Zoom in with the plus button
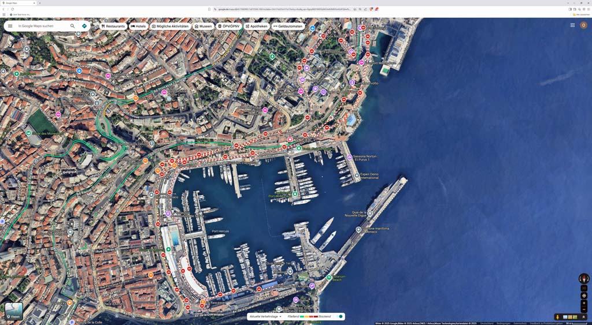The height and width of the screenshot is (325, 592). 584,303
